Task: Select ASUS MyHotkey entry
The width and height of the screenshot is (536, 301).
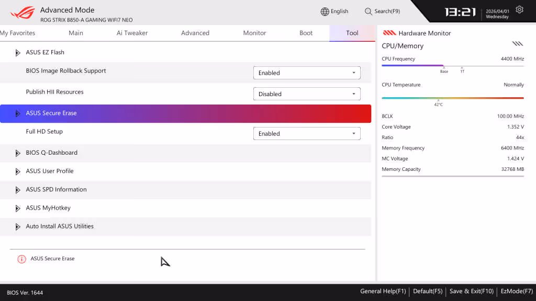Action: (186, 208)
